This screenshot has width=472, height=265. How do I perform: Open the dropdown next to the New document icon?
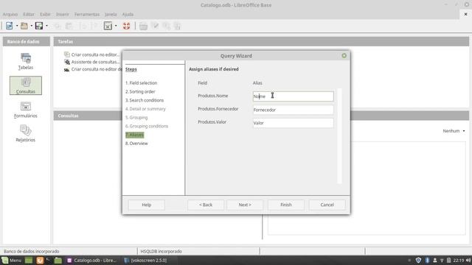pos(17,26)
